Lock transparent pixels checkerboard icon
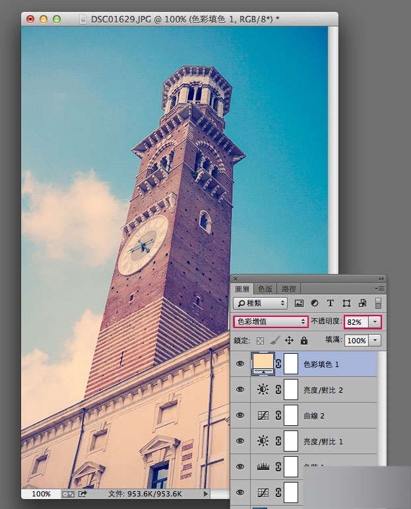The height and width of the screenshot is (509, 411). tap(260, 341)
